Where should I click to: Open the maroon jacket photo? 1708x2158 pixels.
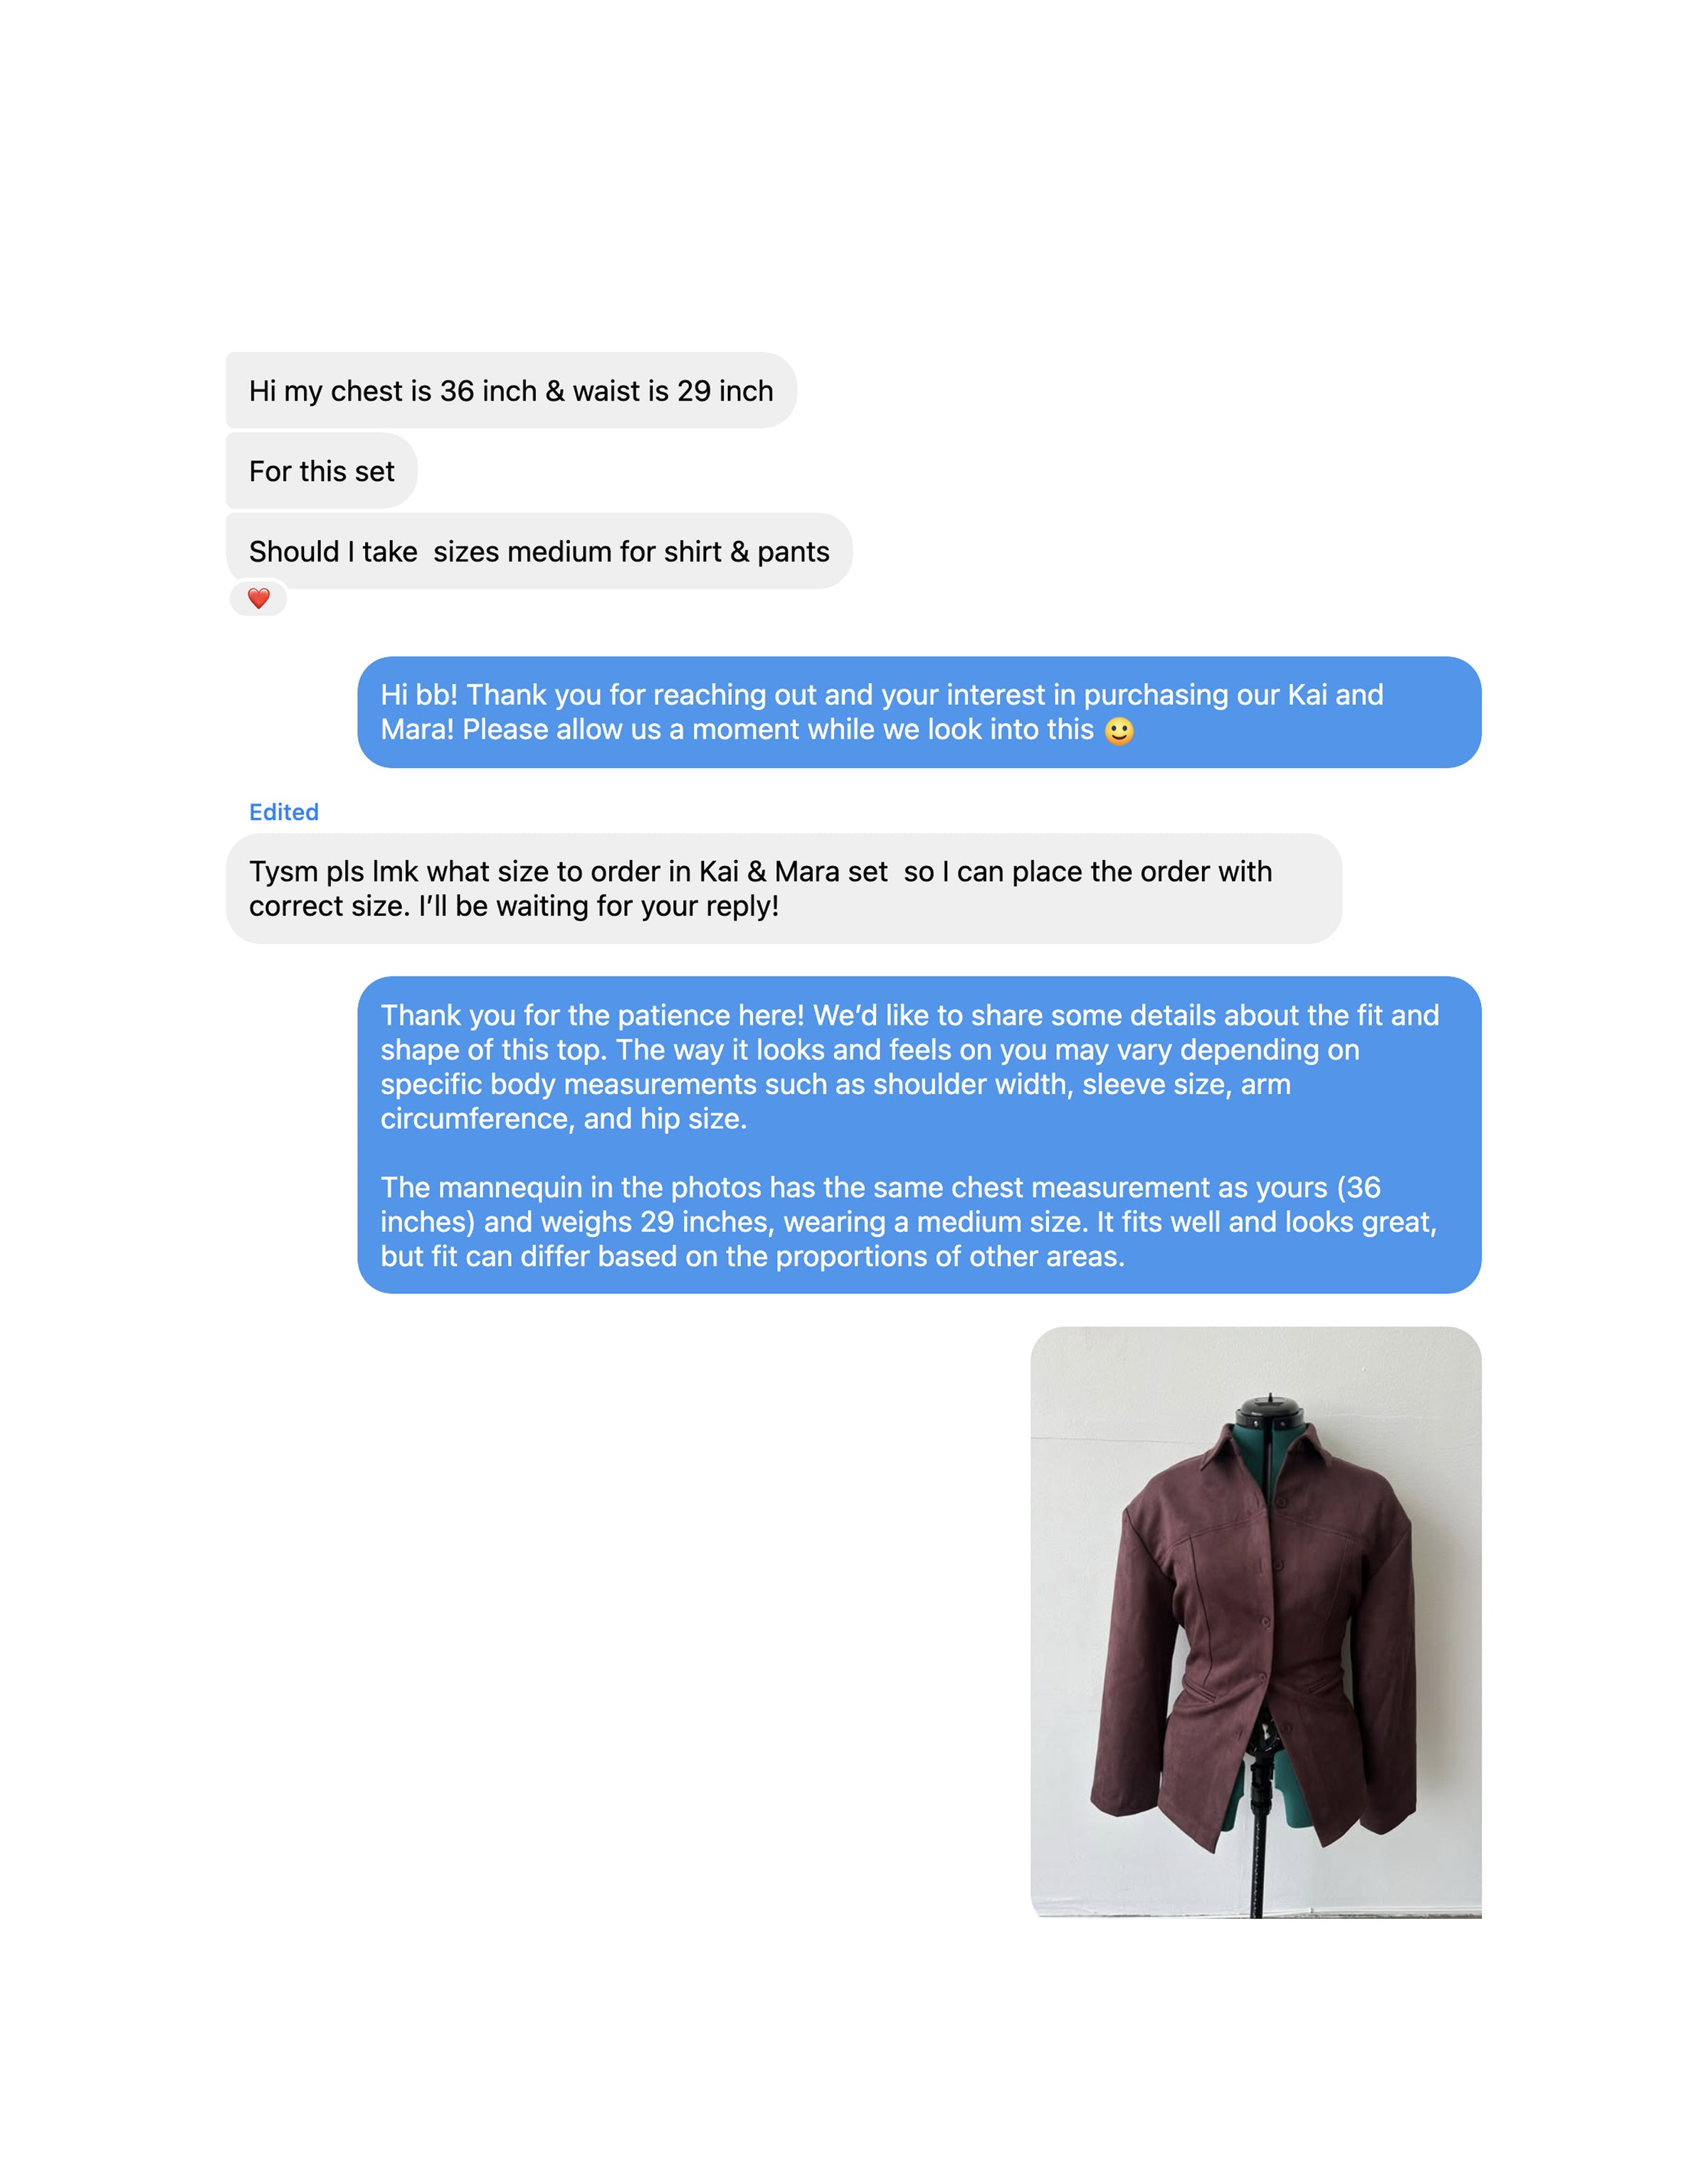point(1256,1622)
